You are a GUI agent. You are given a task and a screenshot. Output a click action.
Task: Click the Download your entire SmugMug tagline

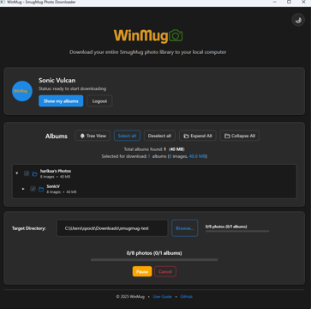[148, 52]
